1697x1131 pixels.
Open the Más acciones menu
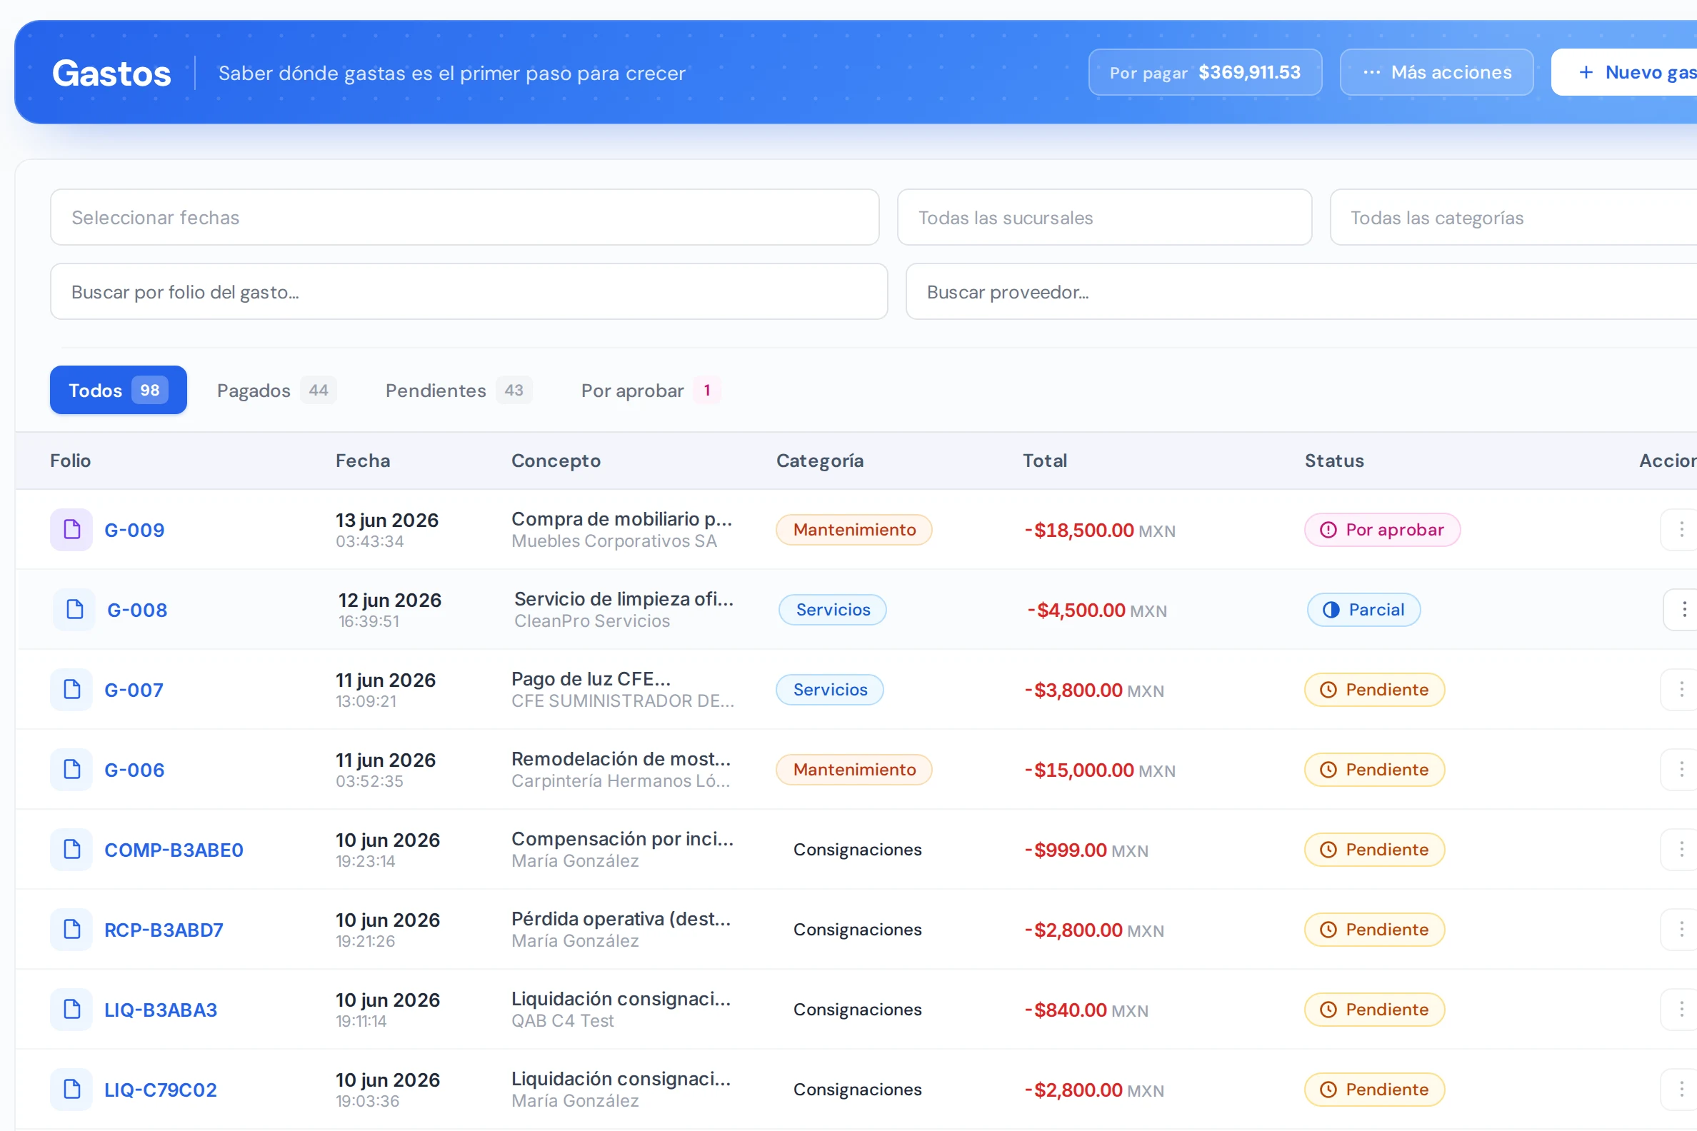tap(1436, 72)
